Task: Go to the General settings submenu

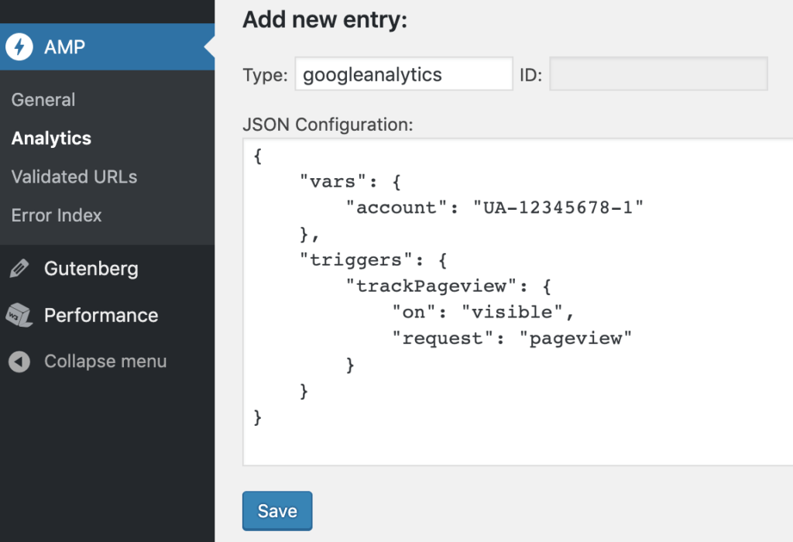Action: coord(43,100)
